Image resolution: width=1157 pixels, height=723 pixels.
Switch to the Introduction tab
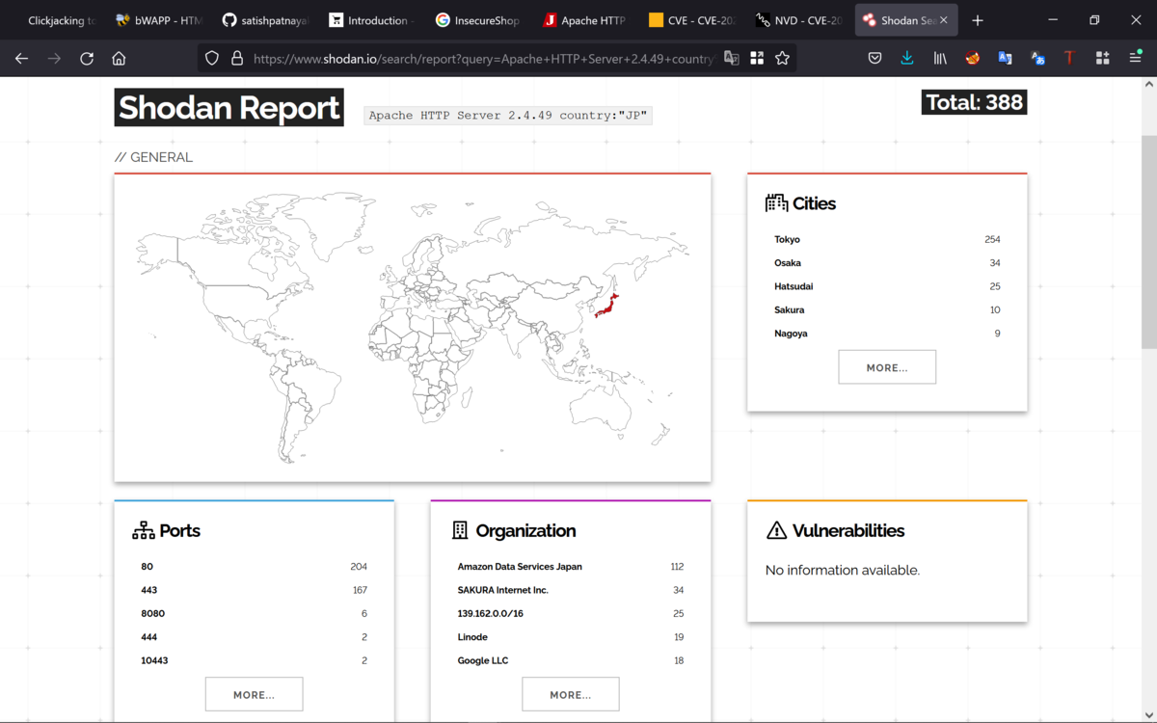point(371,20)
